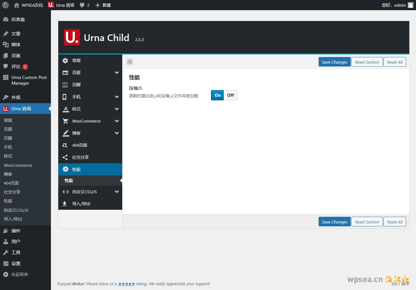Turn 压缩JS switch On
This screenshot has width=416, height=290.
coord(218,95)
